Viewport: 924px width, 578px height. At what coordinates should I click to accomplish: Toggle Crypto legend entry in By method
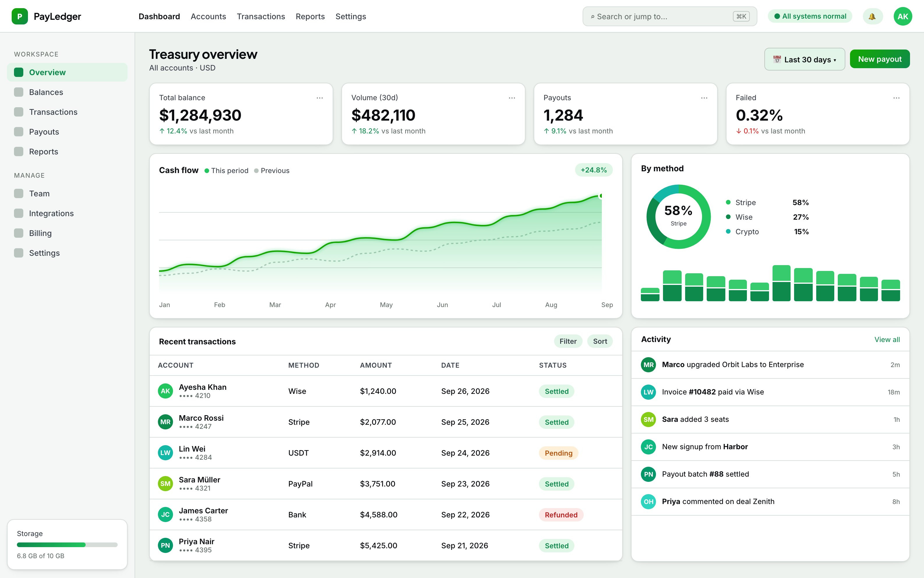tap(767, 232)
